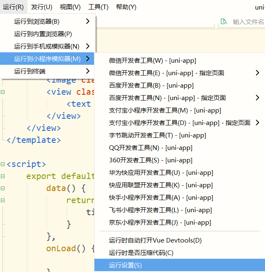Choose 支付宝小程序开发者工具(D) - 指定页面 entry

click(x=180, y=123)
